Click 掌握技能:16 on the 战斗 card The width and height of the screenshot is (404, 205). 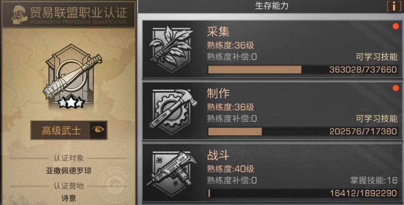point(374,180)
